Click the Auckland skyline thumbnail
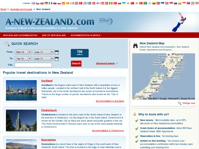 [x=21, y=90]
